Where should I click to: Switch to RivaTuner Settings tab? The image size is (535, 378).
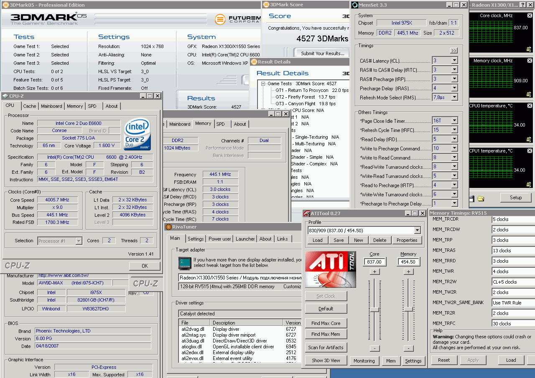196,239
